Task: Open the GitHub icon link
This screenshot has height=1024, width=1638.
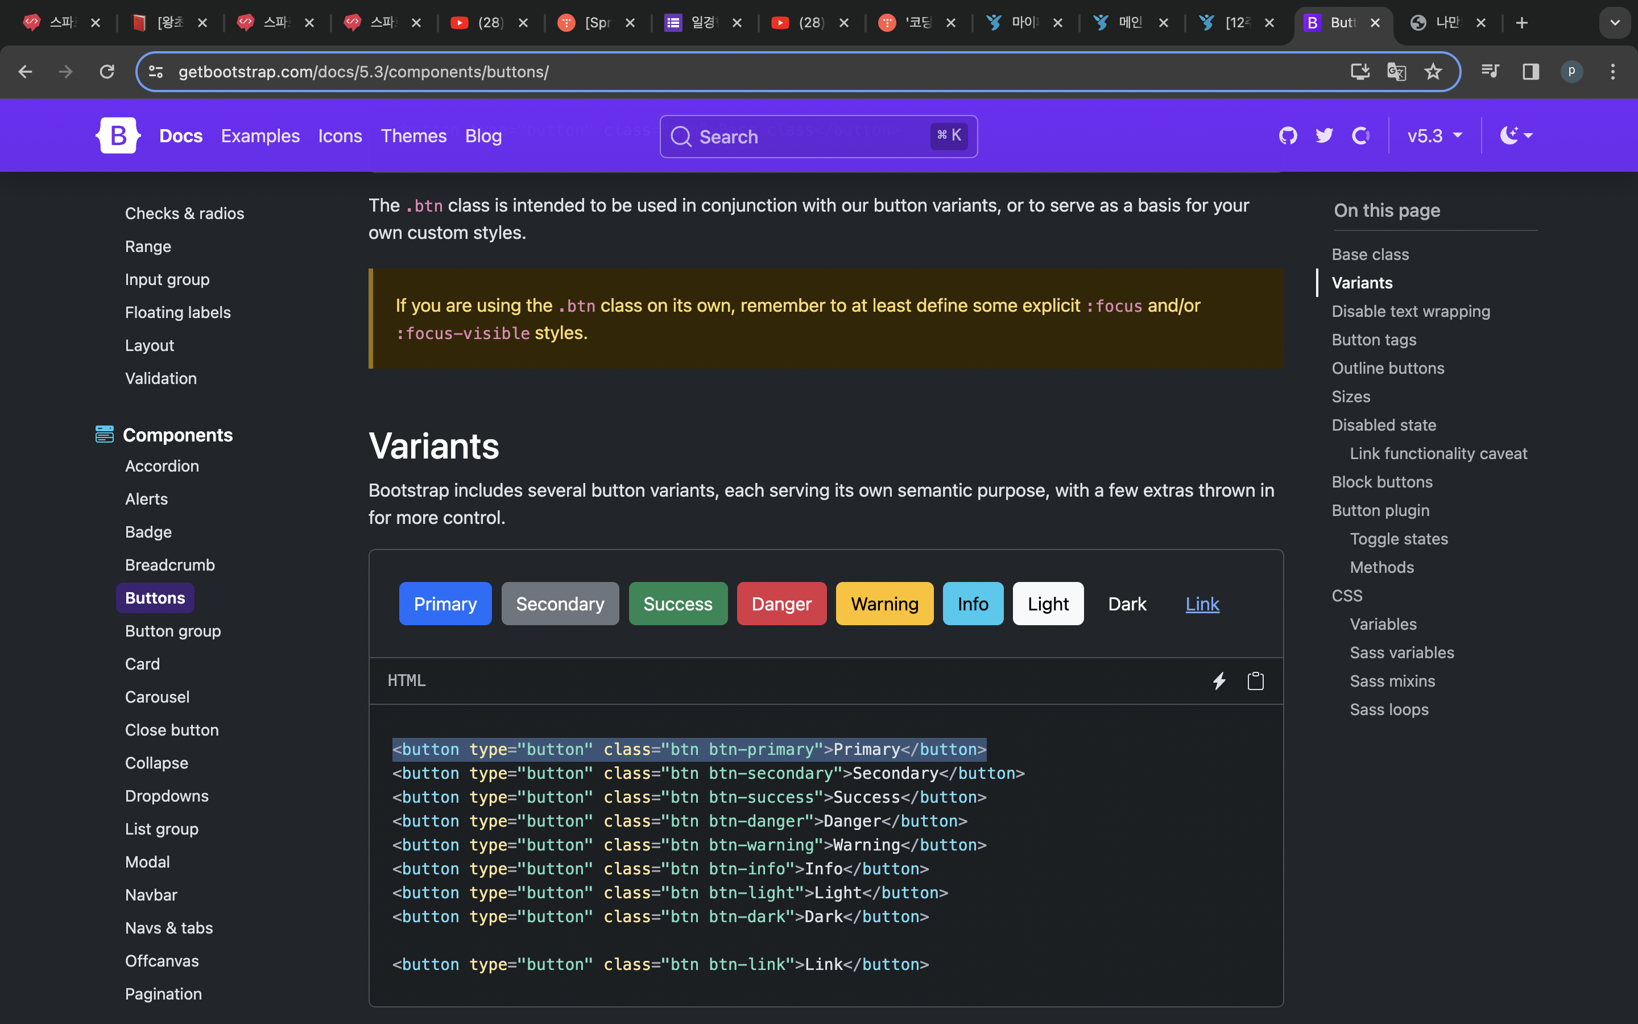Action: click(1288, 135)
